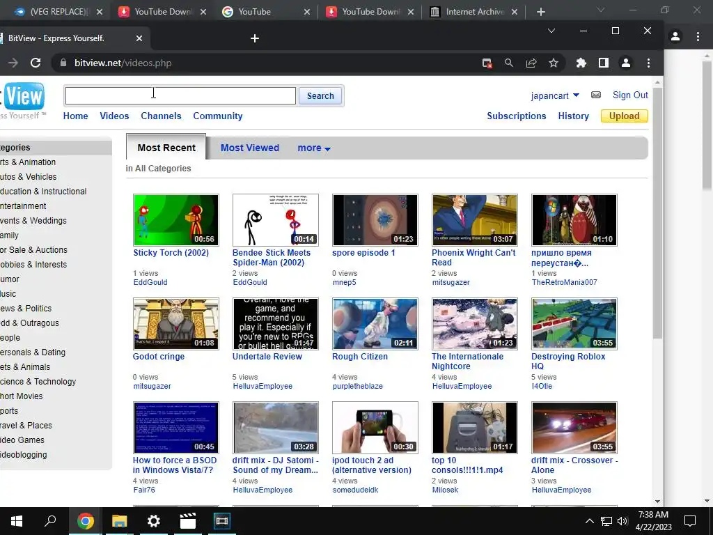Visit the EddGould channel under Sticky Torch
Image resolution: width=713 pixels, height=535 pixels.
click(x=150, y=283)
